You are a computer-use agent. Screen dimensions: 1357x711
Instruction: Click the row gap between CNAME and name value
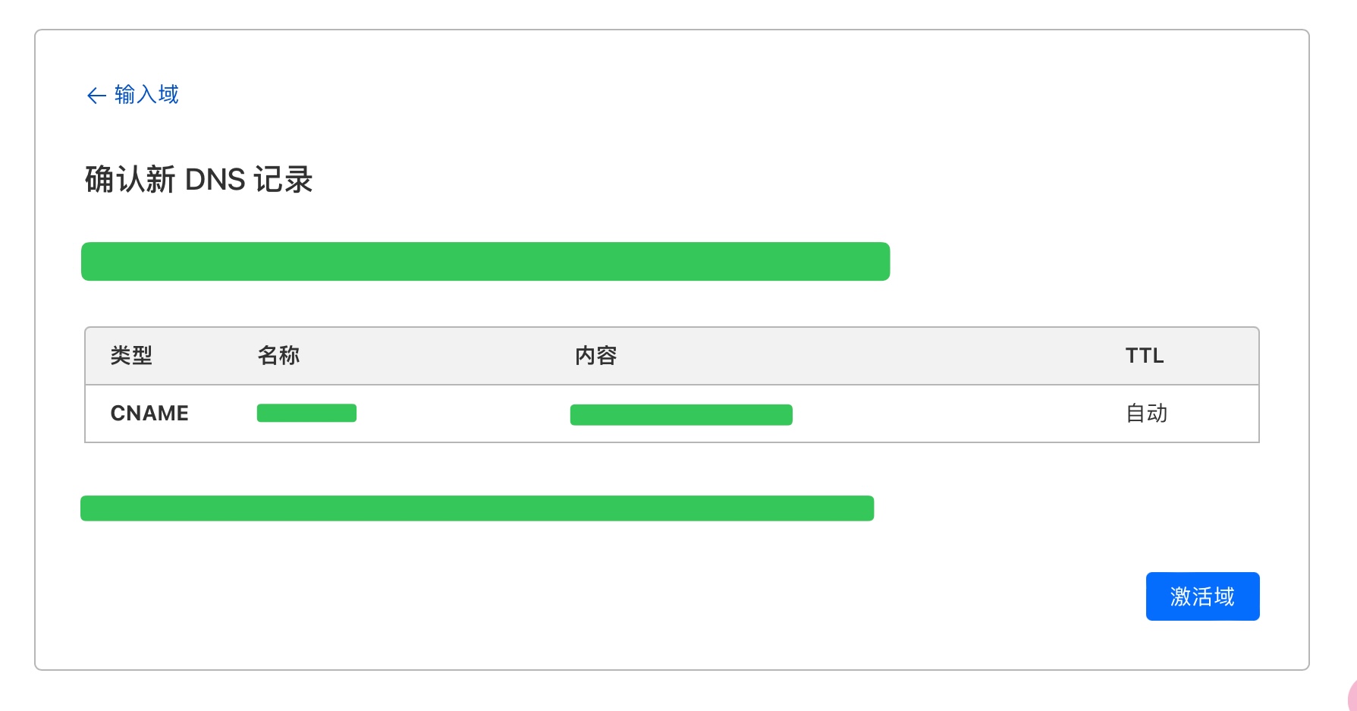pos(223,414)
